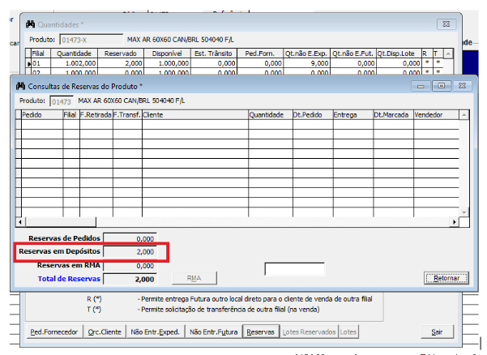Viewport: 487px width, 355px height.
Task: Click Não Entr.Exped. button
Action: pos(155,332)
